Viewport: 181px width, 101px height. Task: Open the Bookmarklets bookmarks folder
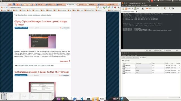[89, 10]
